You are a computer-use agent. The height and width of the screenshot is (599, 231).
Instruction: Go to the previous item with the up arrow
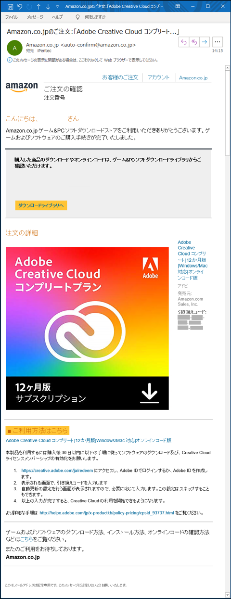click(x=38, y=7)
